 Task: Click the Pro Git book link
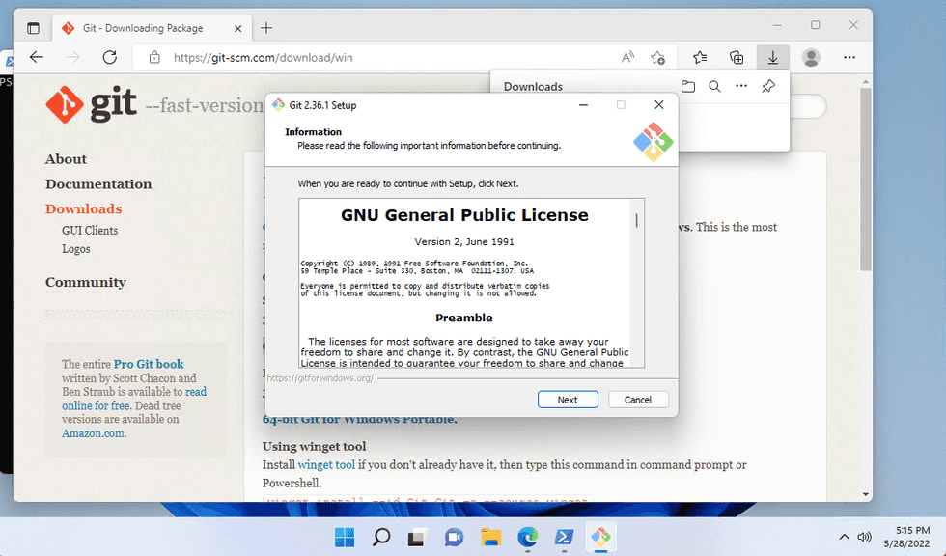pos(149,364)
